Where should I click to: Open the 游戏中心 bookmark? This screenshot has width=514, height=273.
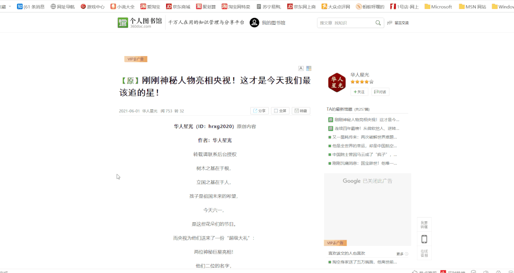[92, 7]
